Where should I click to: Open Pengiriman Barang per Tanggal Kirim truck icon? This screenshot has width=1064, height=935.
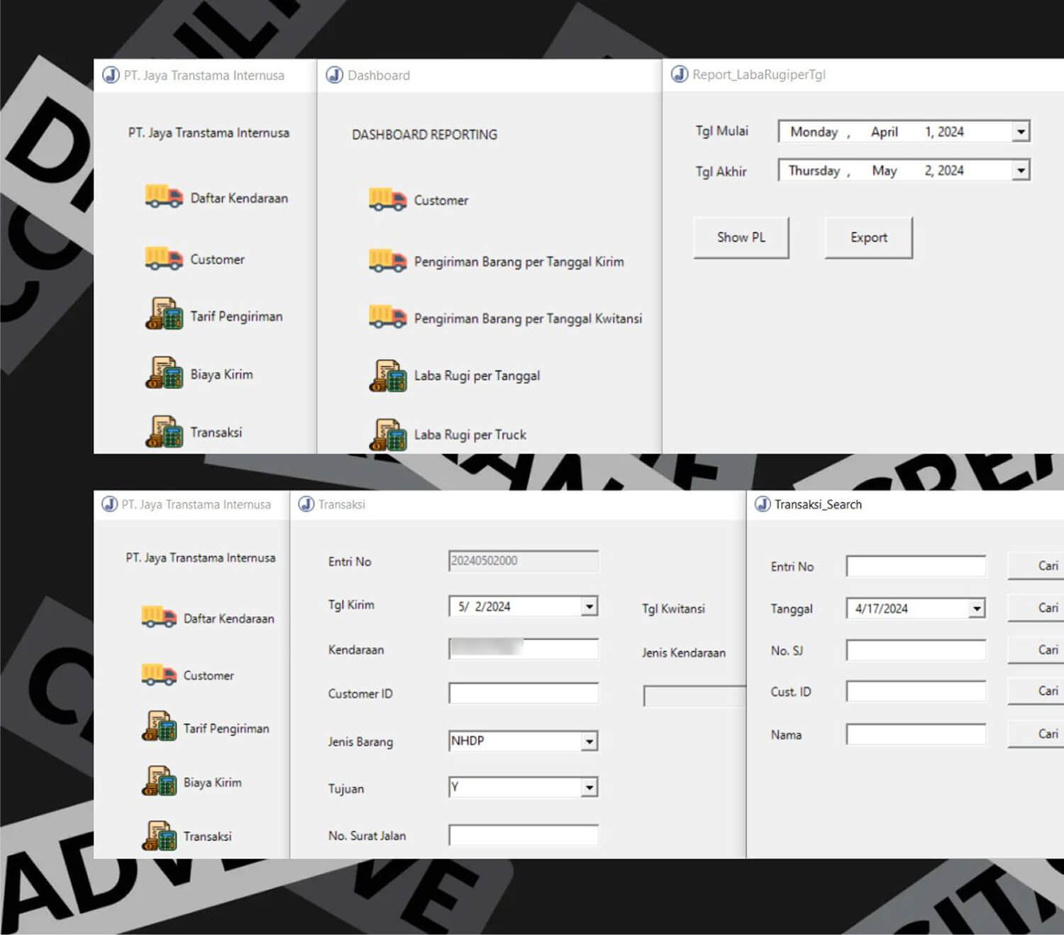tap(387, 261)
